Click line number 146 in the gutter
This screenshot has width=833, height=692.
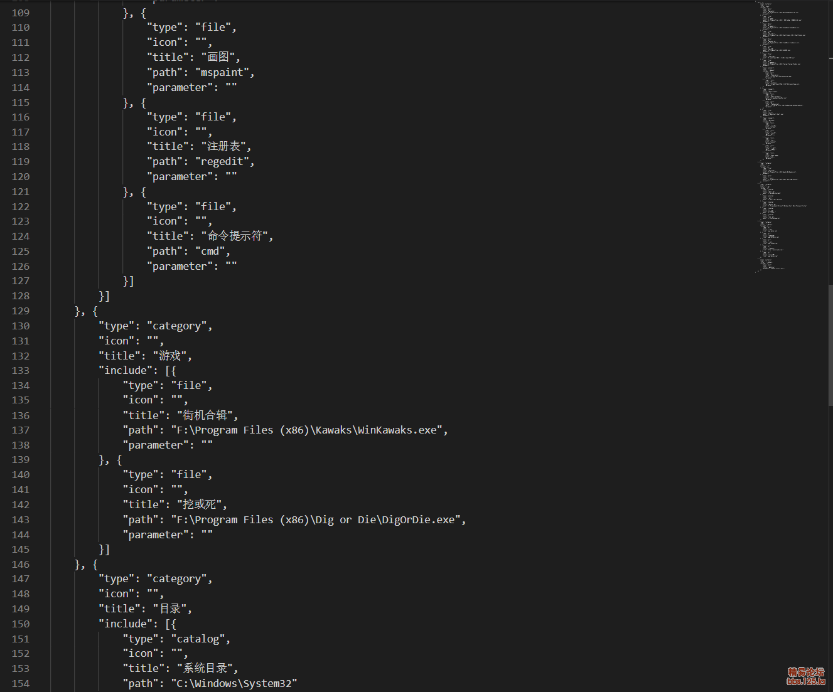[x=21, y=564]
